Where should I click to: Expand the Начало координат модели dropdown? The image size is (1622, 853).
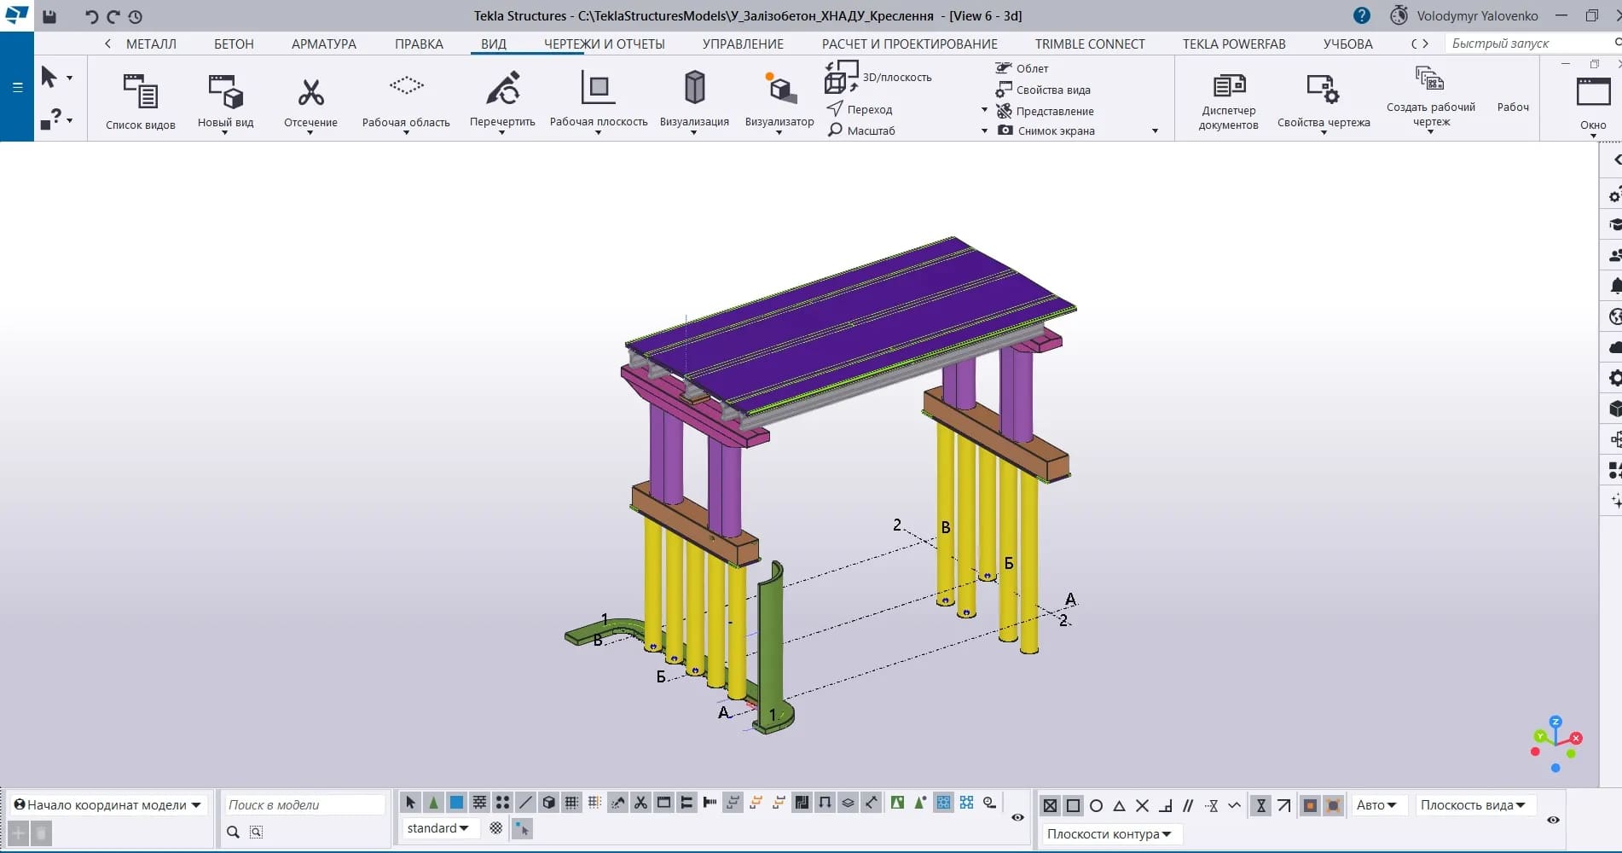click(196, 805)
